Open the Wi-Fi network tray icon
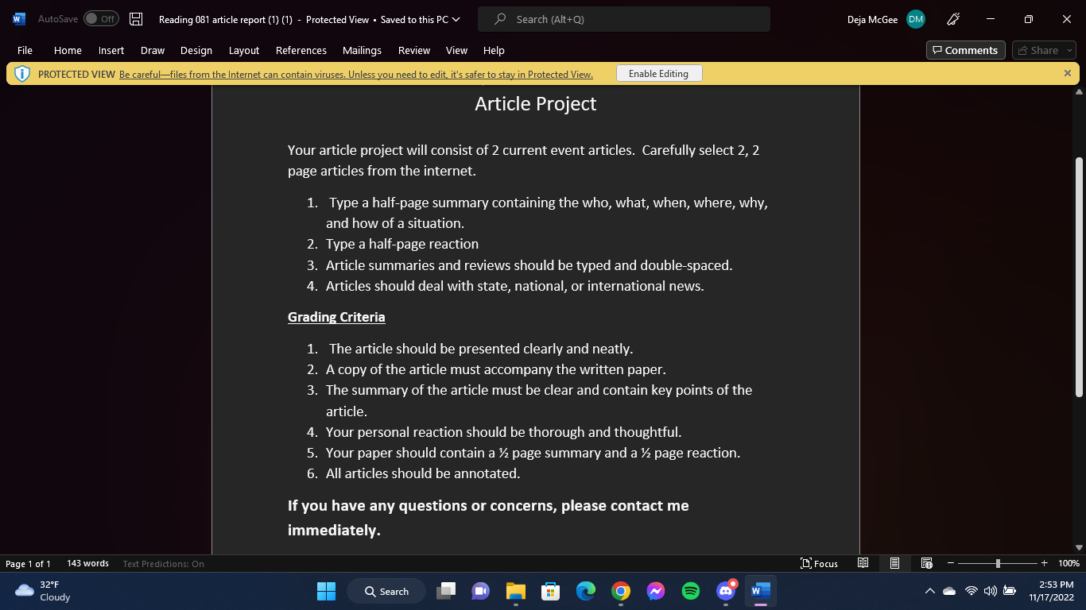 point(971,591)
